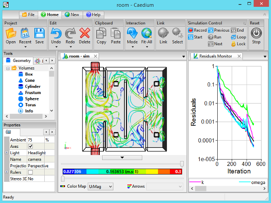Screen dimensions: 271x203
Task: Undo the last action
Action: (56, 36)
